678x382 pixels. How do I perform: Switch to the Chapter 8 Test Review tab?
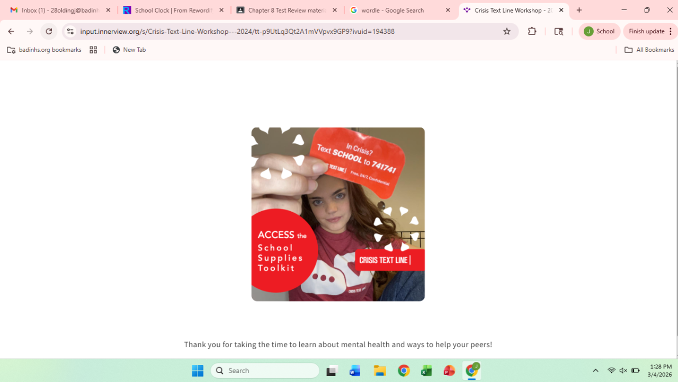tap(287, 10)
